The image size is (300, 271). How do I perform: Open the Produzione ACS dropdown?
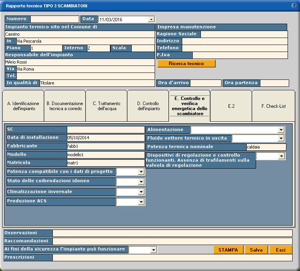tap(141, 202)
